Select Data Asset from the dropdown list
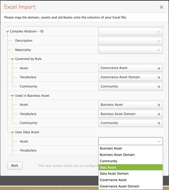This screenshot has width=169, height=190. point(131,167)
